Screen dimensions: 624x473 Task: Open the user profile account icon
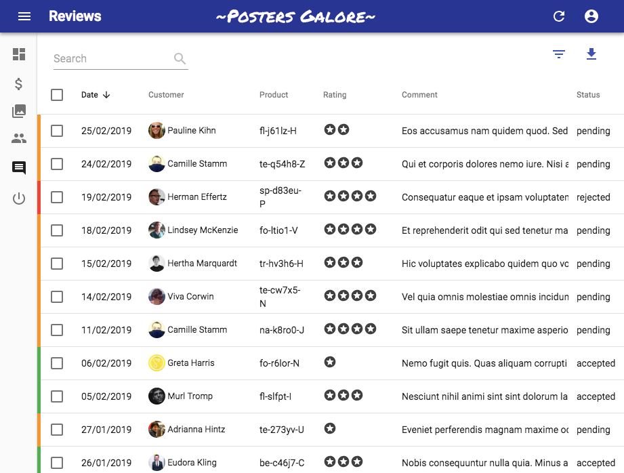click(x=591, y=16)
